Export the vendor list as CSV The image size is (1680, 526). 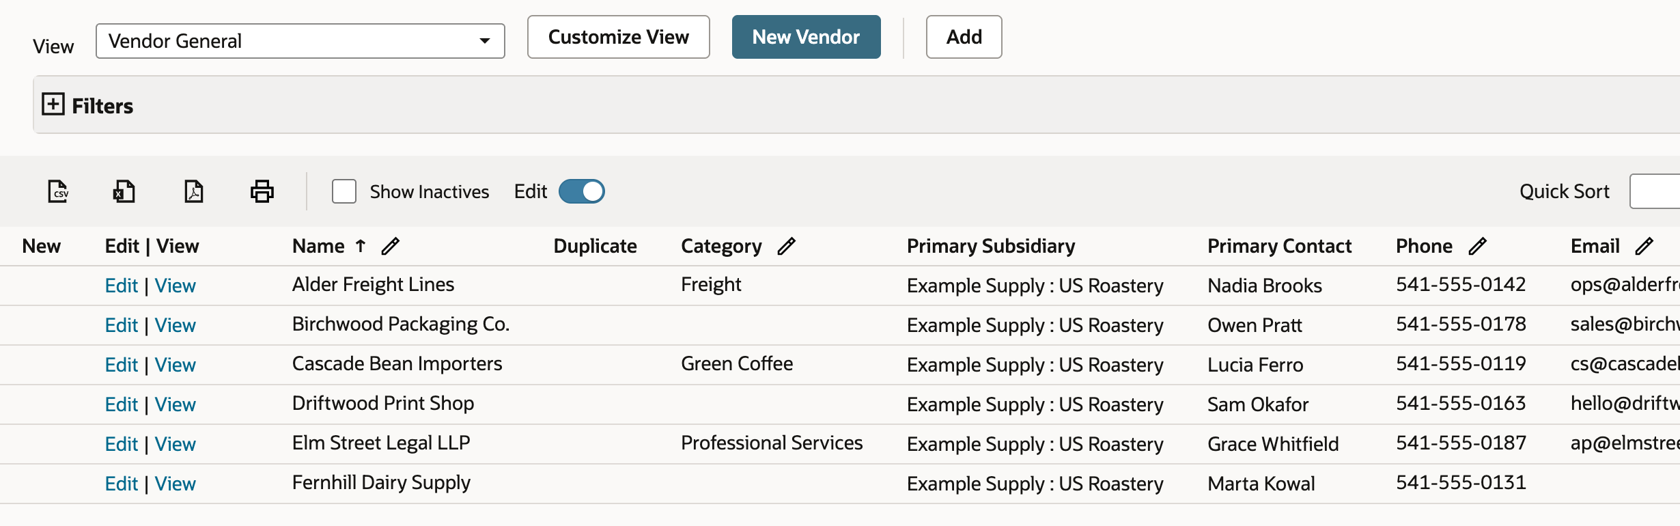click(x=58, y=191)
